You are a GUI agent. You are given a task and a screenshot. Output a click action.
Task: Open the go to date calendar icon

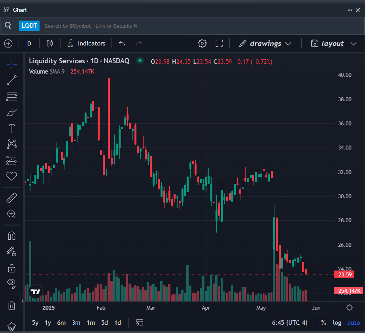pos(140,322)
